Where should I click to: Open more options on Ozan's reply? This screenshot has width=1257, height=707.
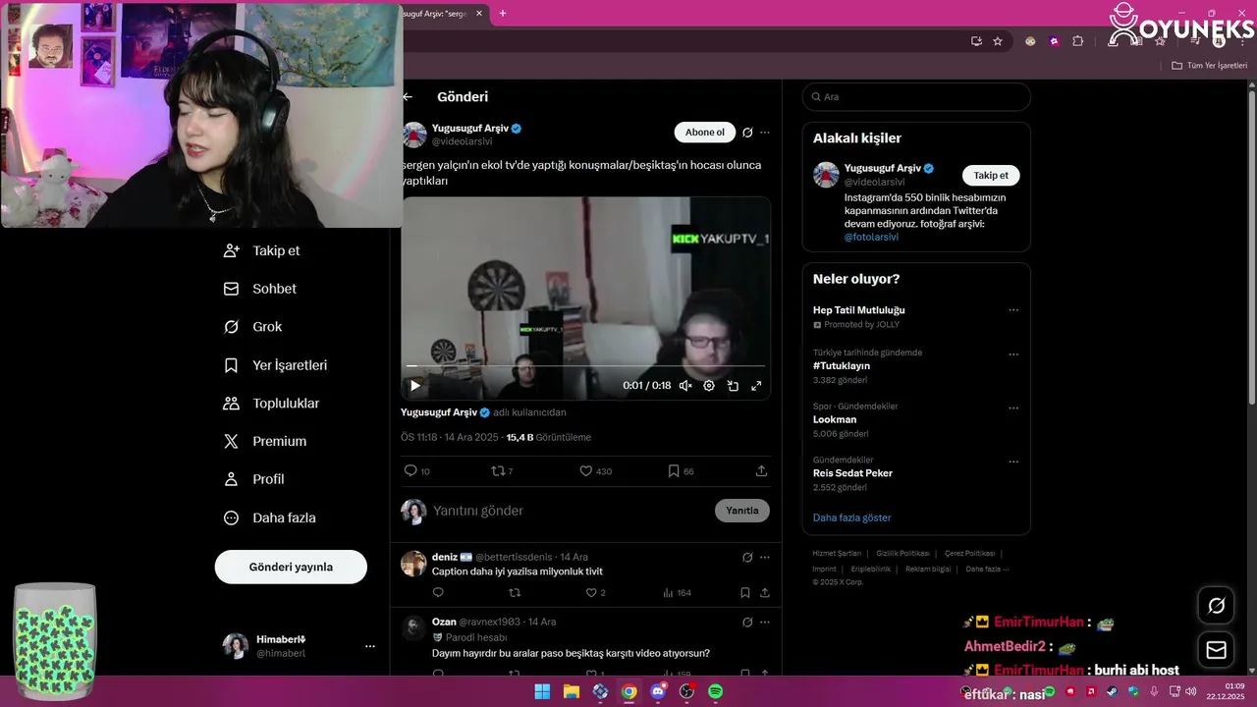click(x=765, y=622)
